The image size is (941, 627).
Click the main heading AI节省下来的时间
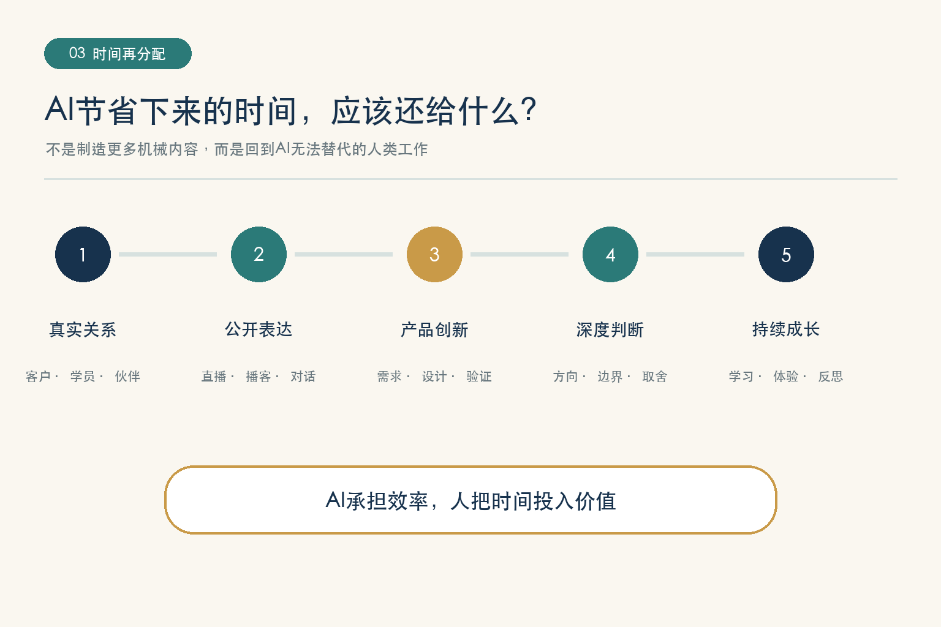click(291, 111)
